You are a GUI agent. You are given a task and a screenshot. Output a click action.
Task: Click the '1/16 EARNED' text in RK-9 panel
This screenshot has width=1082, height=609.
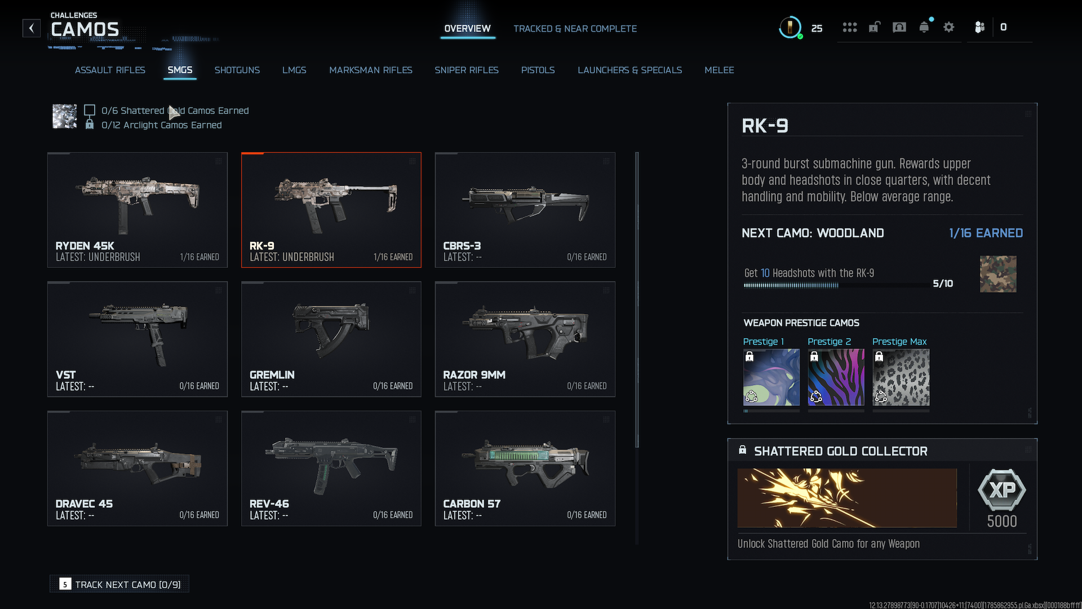(986, 233)
